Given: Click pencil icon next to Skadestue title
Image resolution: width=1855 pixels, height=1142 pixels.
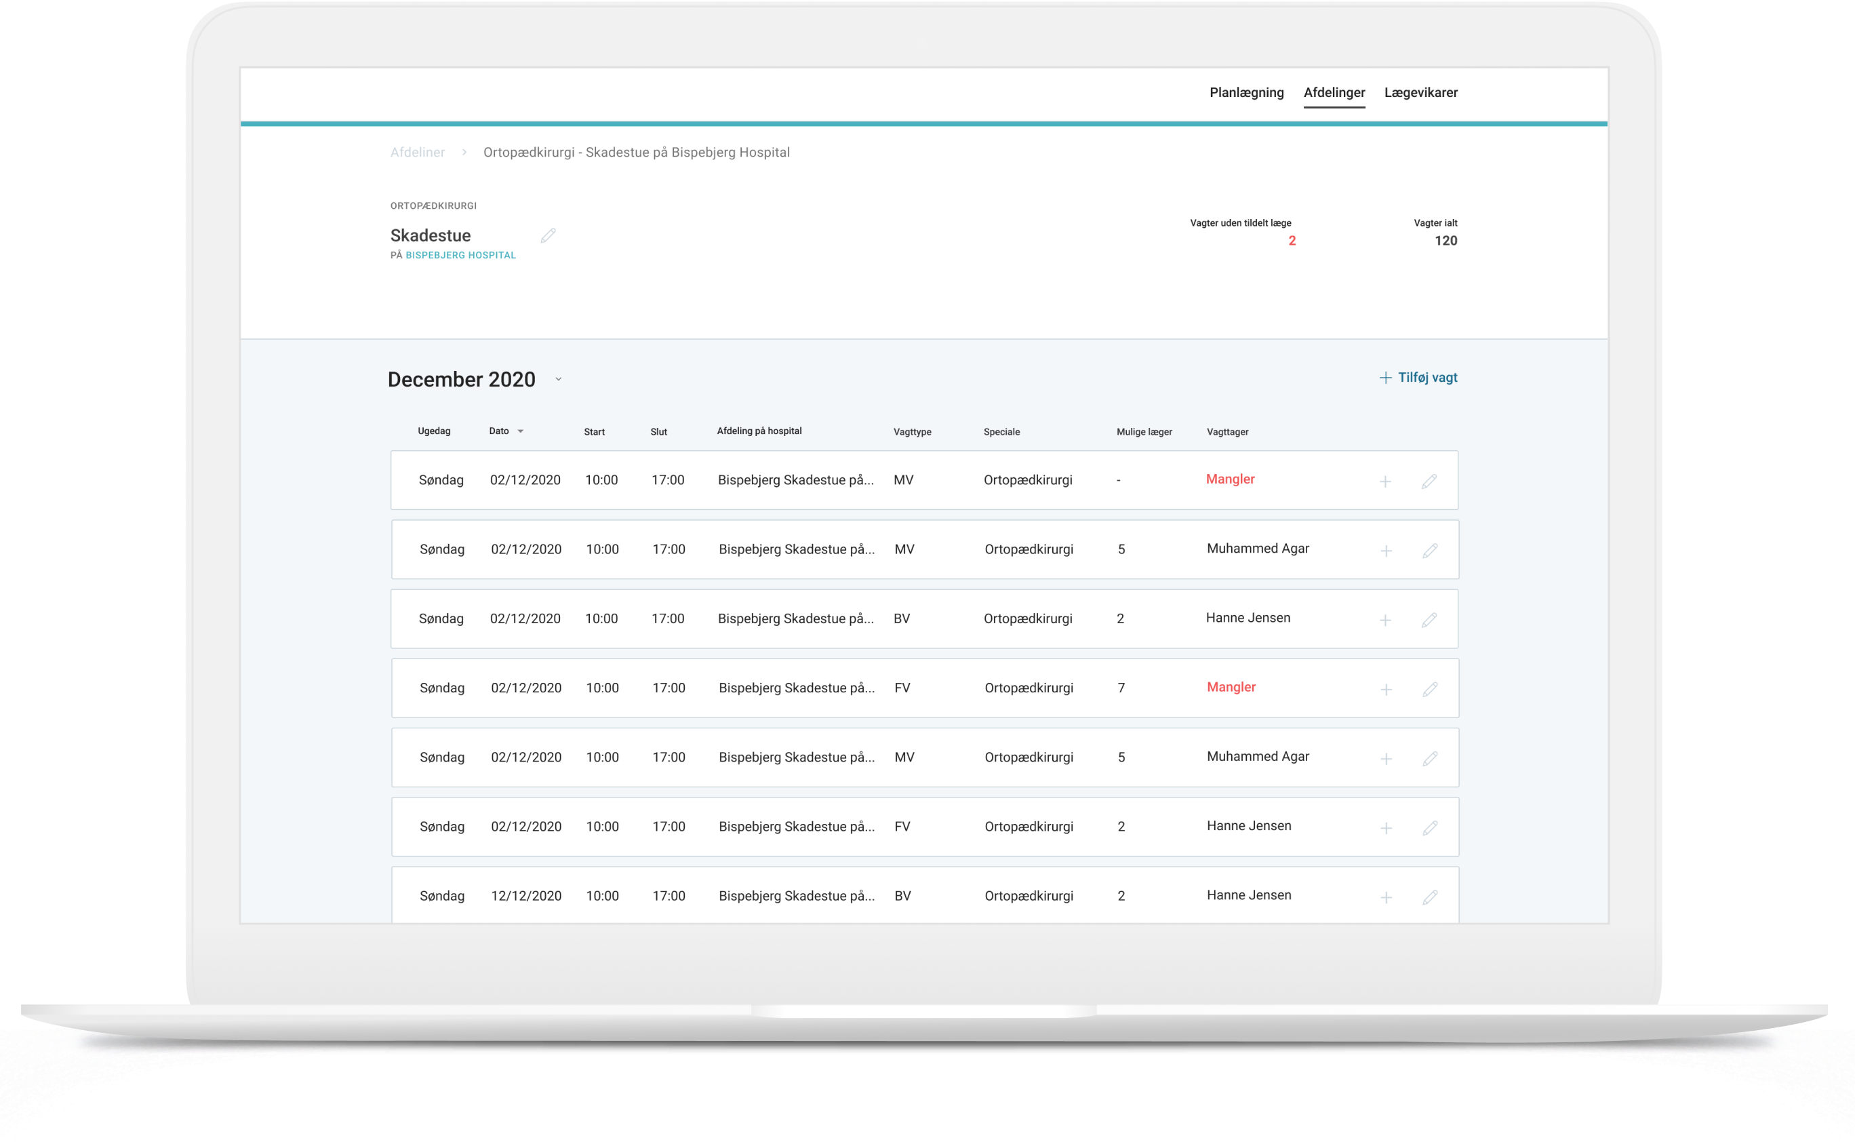Looking at the screenshot, I should point(548,235).
